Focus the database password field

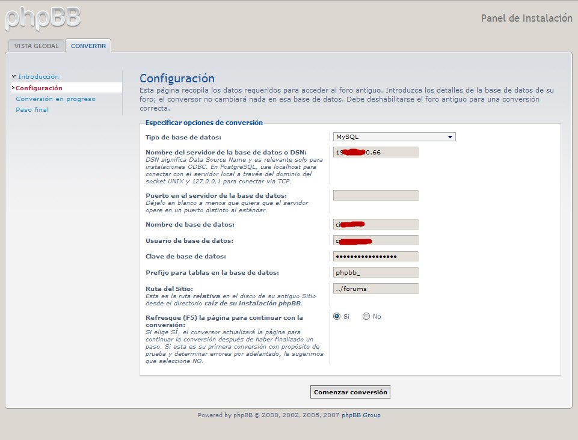coord(376,257)
